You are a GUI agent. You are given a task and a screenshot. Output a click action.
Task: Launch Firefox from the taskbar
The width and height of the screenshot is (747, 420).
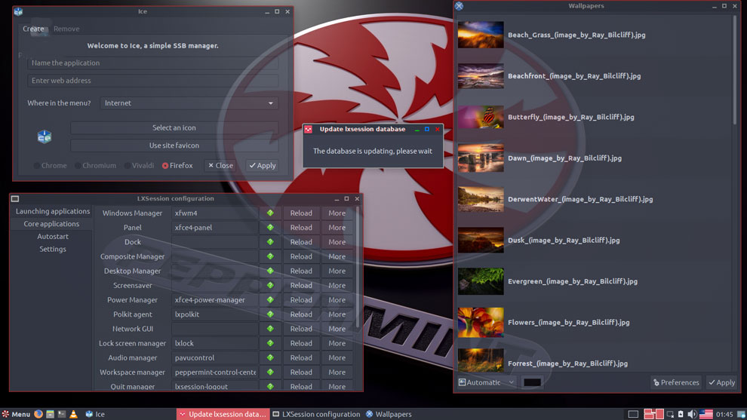[x=38, y=414]
